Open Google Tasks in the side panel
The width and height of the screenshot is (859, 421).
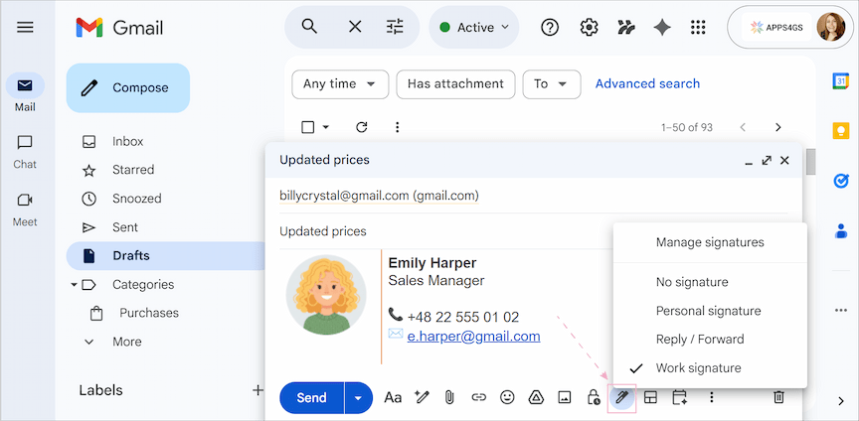coord(841,181)
